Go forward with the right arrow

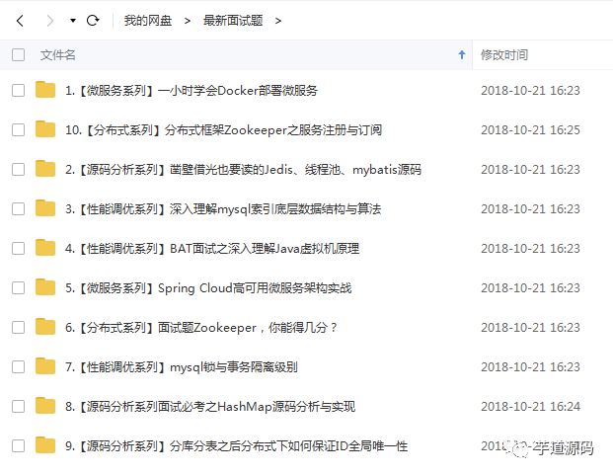point(49,21)
